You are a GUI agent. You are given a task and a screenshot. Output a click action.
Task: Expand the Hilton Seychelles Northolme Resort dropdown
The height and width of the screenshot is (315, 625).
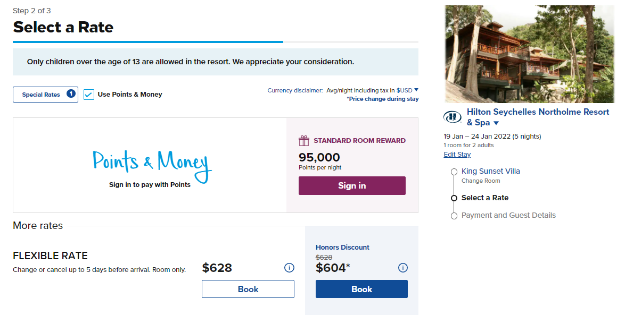click(x=496, y=122)
